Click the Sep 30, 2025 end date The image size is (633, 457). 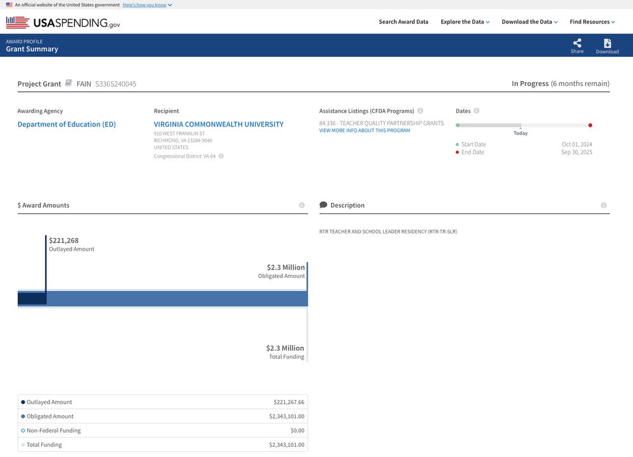577,152
